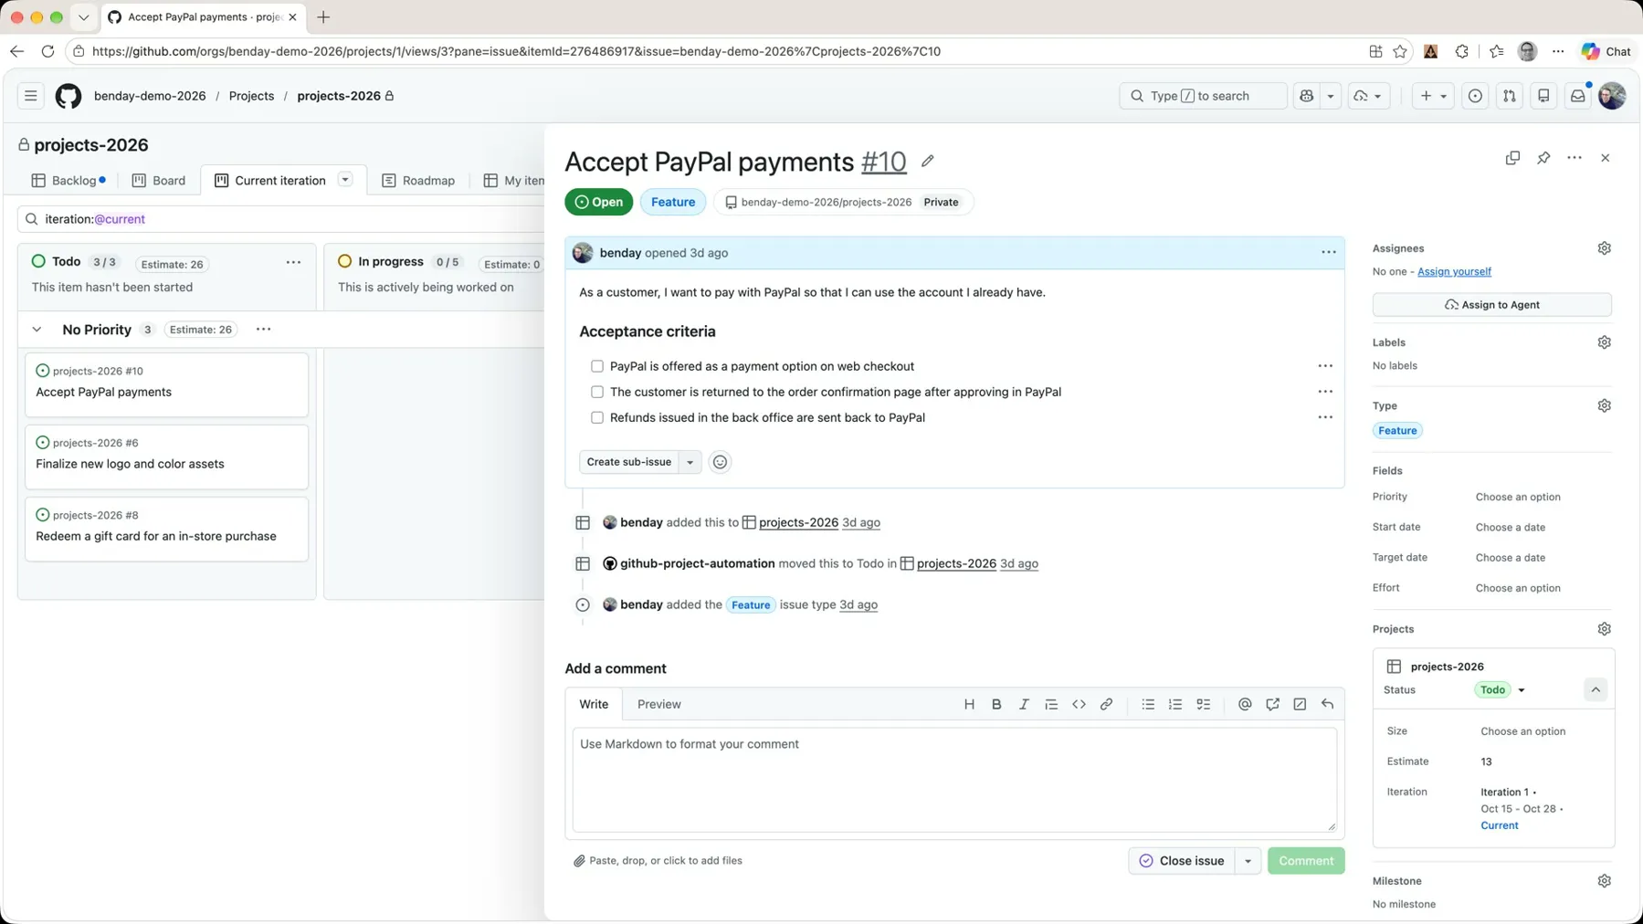Image resolution: width=1643 pixels, height=924 pixels.
Task: Open issues icon in GitHub header
Action: pyautogui.click(x=1475, y=96)
